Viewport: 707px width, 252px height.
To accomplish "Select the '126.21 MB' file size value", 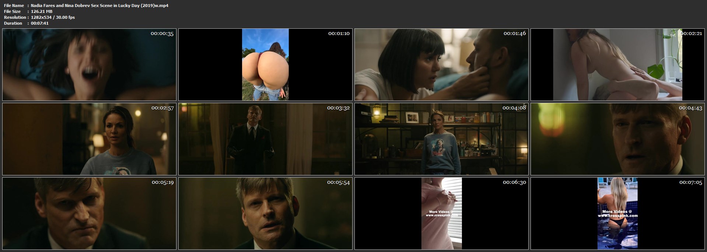I will pyautogui.click(x=42, y=11).
